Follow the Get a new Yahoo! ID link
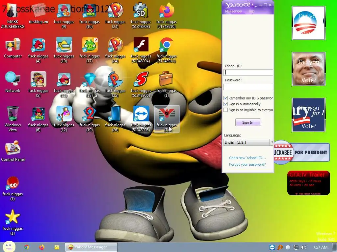 tap(247, 158)
